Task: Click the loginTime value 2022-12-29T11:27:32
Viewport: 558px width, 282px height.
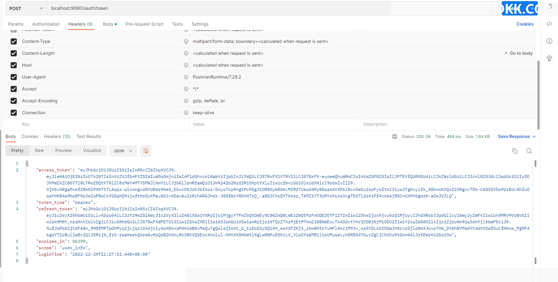Action: (110, 254)
